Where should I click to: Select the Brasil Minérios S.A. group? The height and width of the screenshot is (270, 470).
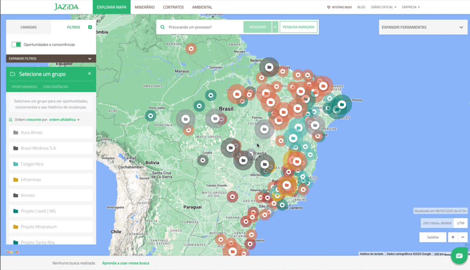[x=51, y=148]
